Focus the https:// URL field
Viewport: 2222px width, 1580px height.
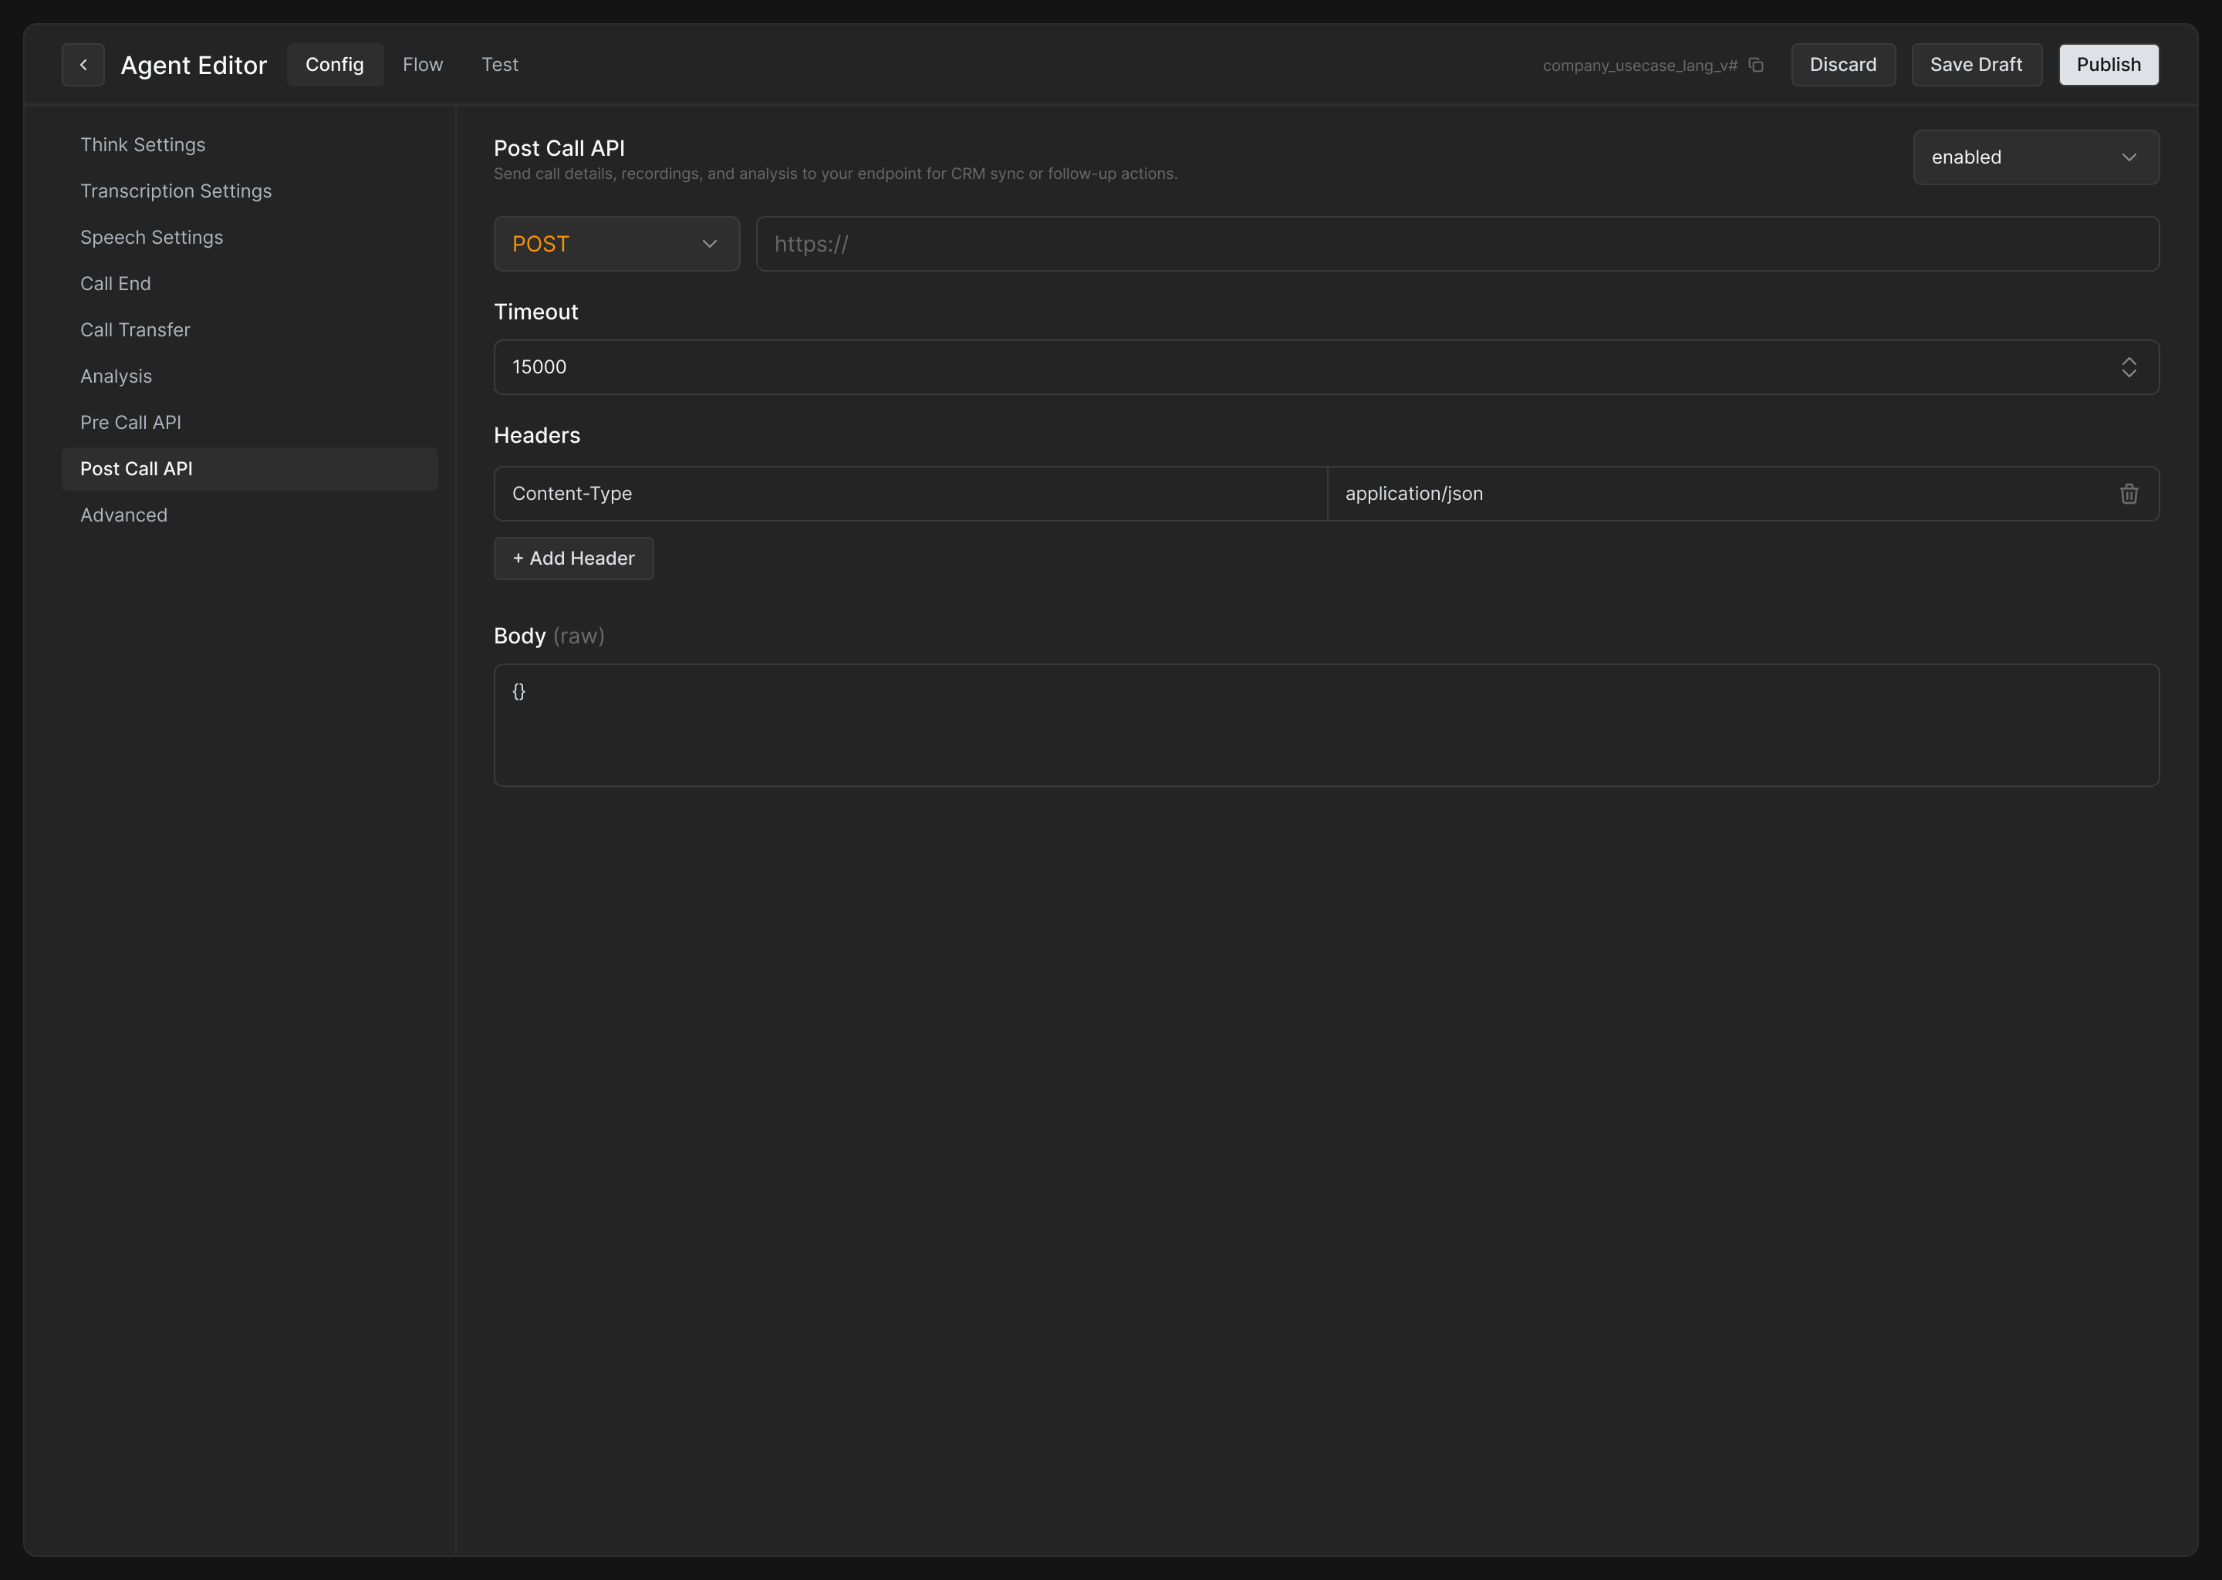click(1457, 245)
